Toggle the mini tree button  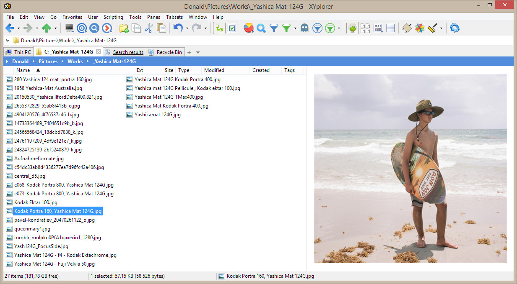(219, 28)
